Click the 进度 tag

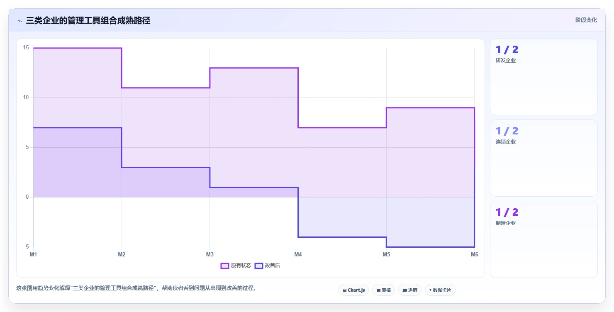tap(409, 290)
